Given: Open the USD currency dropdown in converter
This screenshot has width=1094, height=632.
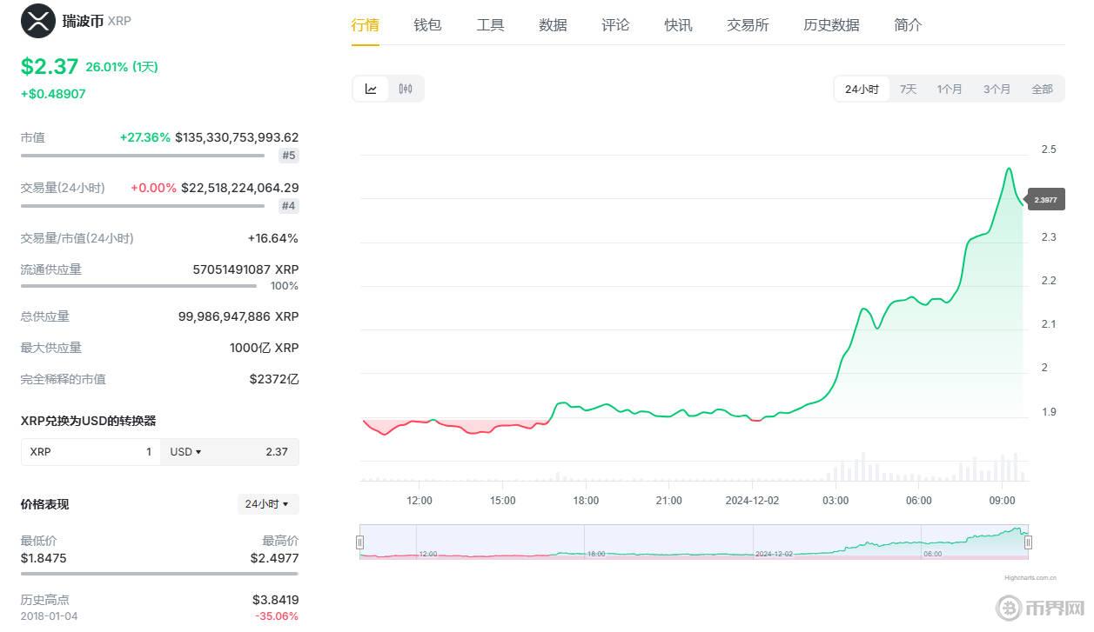Looking at the screenshot, I should pyautogui.click(x=185, y=452).
